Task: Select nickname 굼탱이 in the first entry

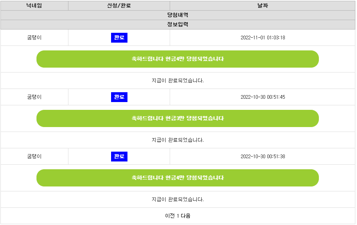Action: (x=34, y=38)
